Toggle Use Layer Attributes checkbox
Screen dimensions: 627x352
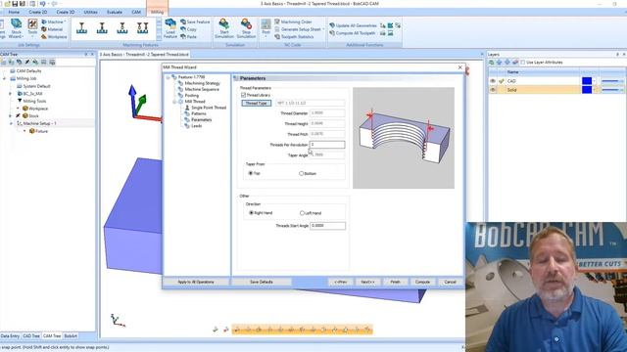coord(522,63)
